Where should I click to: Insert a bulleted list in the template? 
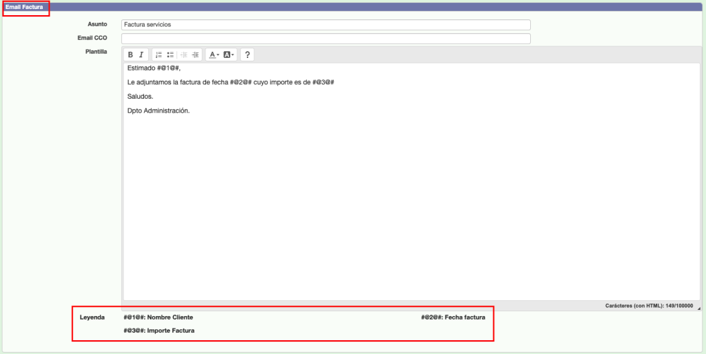tap(170, 55)
